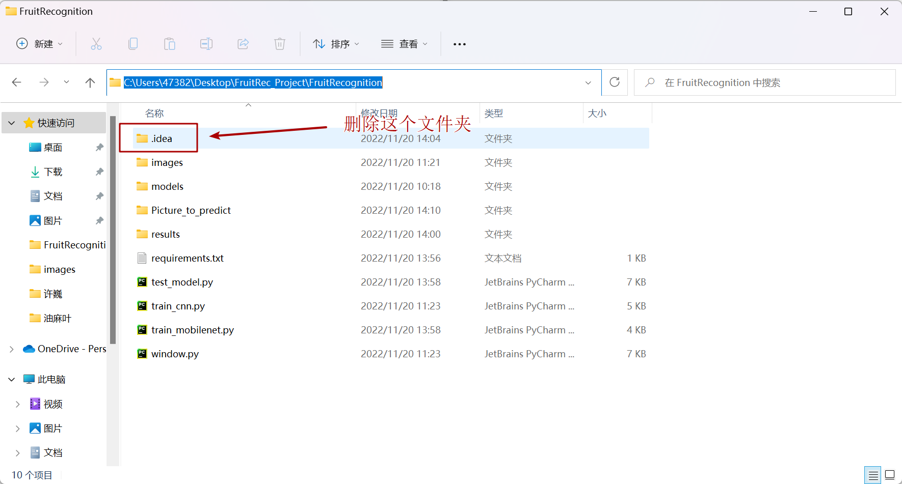Sort by the 修改日期 column header
902x484 pixels.
[379, 112]
